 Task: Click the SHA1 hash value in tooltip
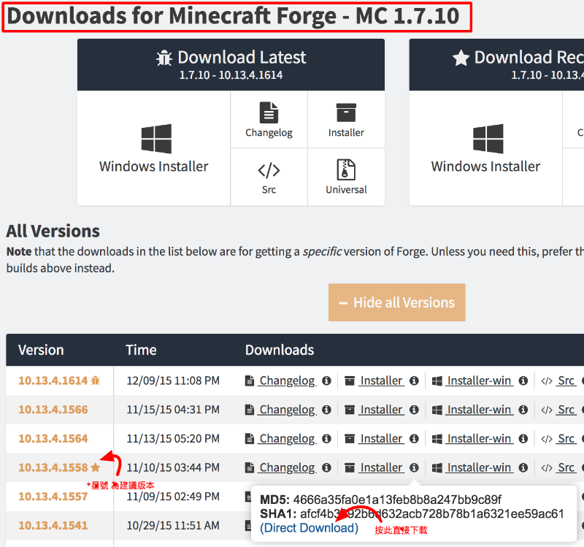click(432, 514)
